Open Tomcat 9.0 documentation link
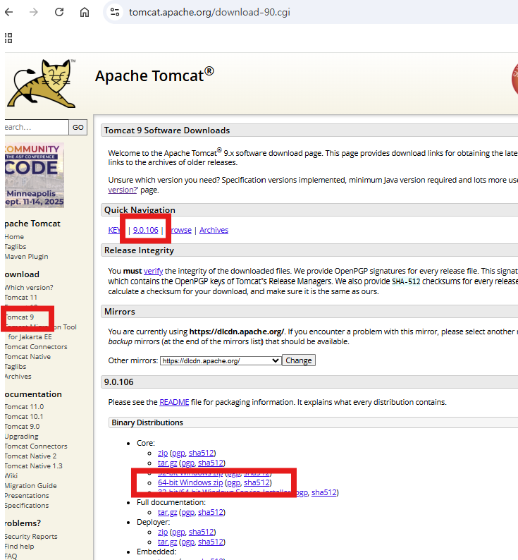The height and width of the screenshot is (560, 518). pos(22,427)
